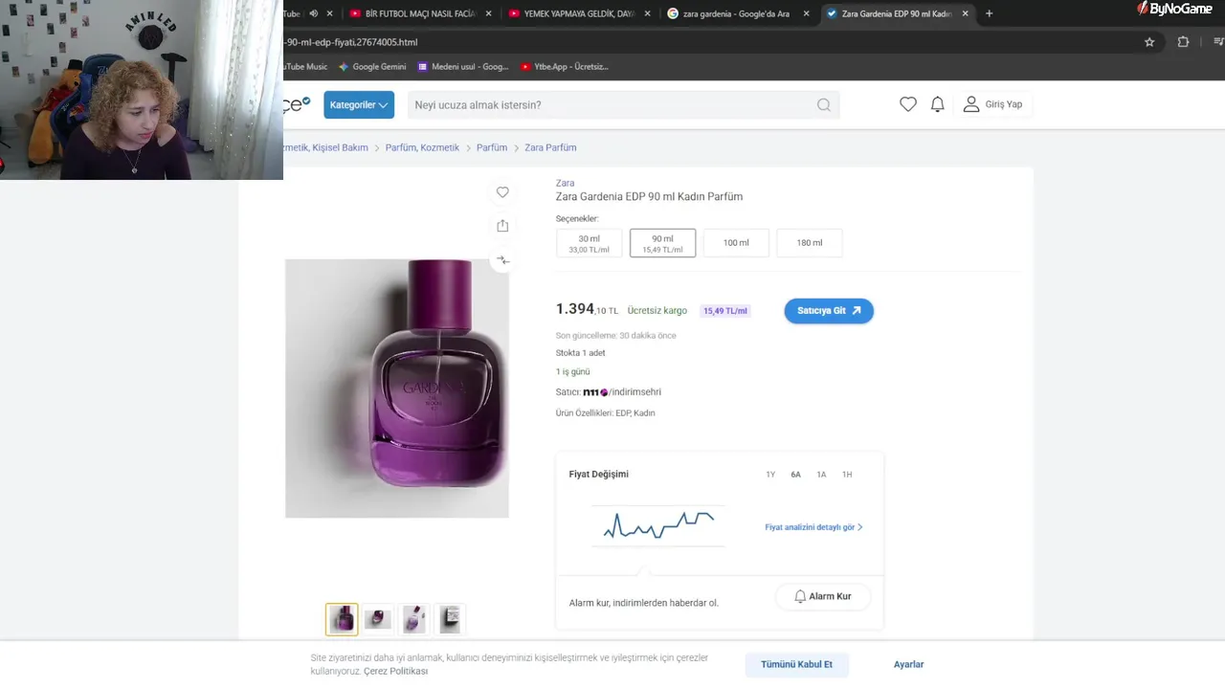Screen dimensions: 1225x689
Task: Close the 'BİR FUTBOL MAÇI NASIL' tab
Action: 489,13
